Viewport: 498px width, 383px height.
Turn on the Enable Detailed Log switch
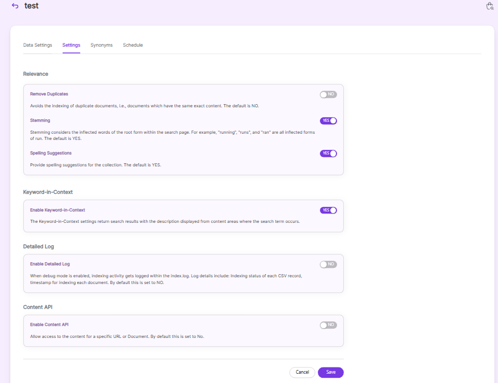(x=328, y=264)
